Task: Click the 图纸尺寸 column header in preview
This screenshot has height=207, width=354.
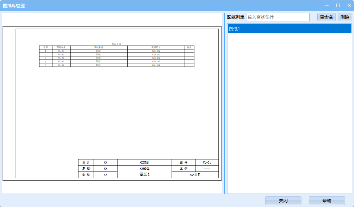Action: tap(156, 47)
